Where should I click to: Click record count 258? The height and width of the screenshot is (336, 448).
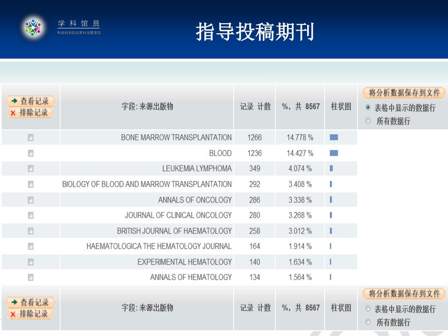point(255,231)
